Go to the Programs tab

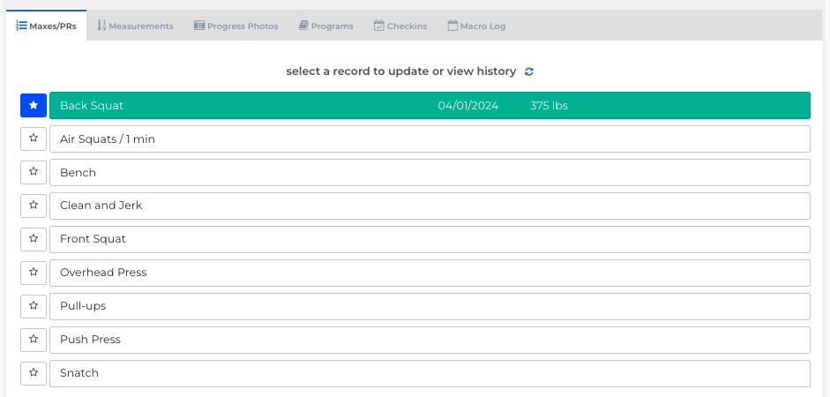point(326,26)
